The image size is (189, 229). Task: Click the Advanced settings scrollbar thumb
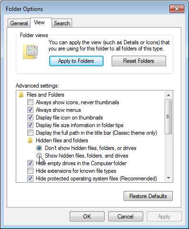168,117
